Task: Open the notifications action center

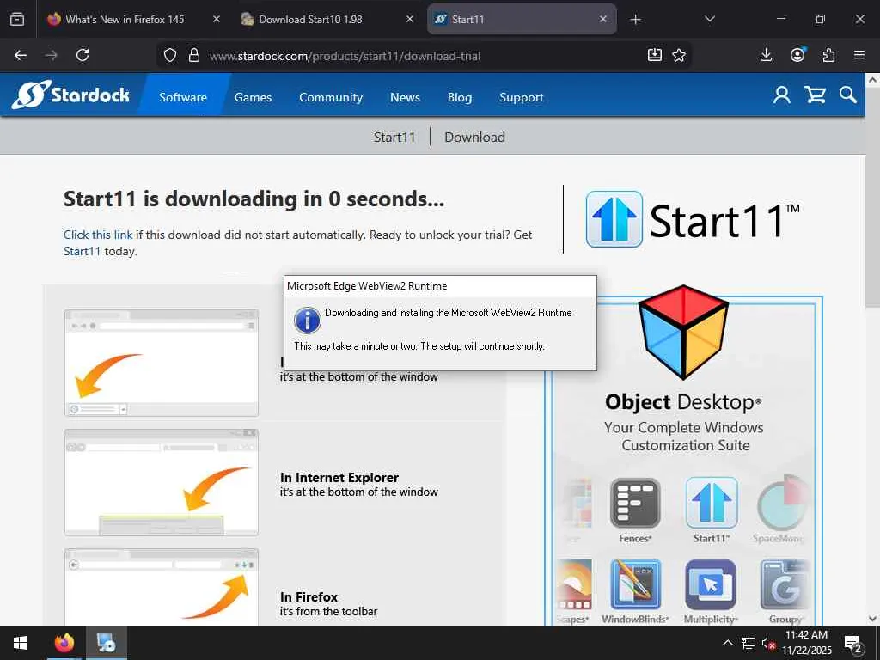Action: click(x=853, y=643)
